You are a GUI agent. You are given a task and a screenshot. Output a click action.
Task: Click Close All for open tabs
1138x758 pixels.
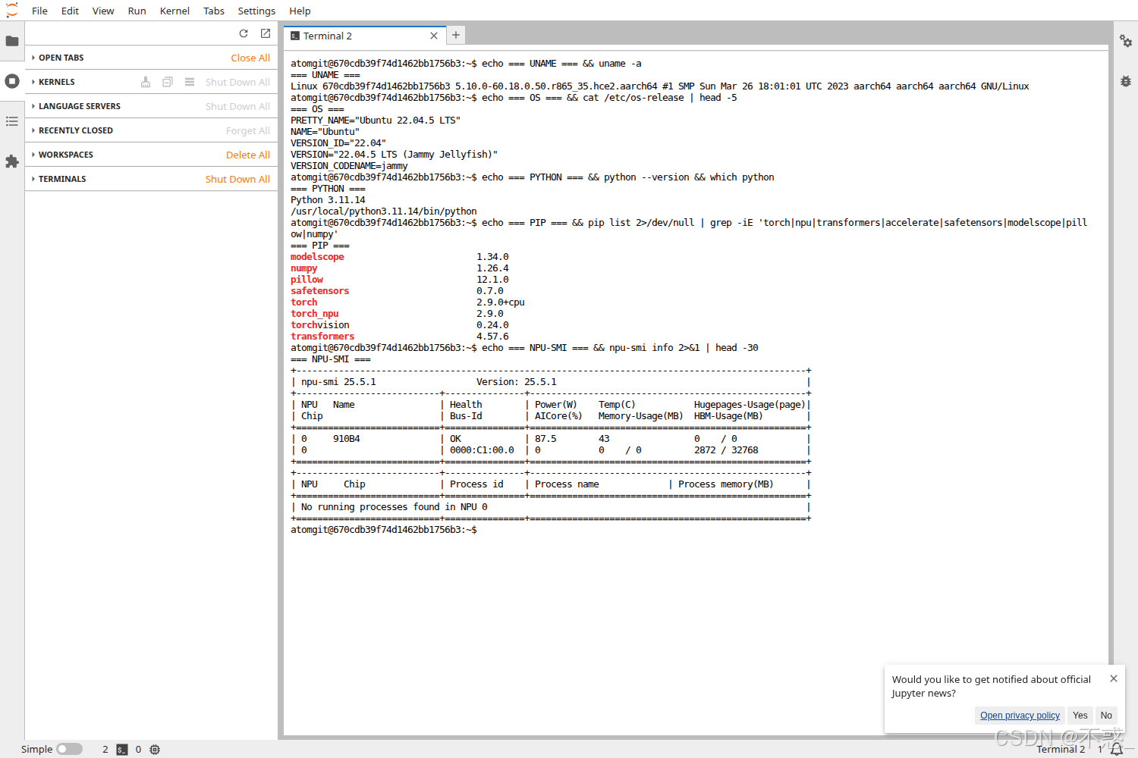(x=250, y=58)
